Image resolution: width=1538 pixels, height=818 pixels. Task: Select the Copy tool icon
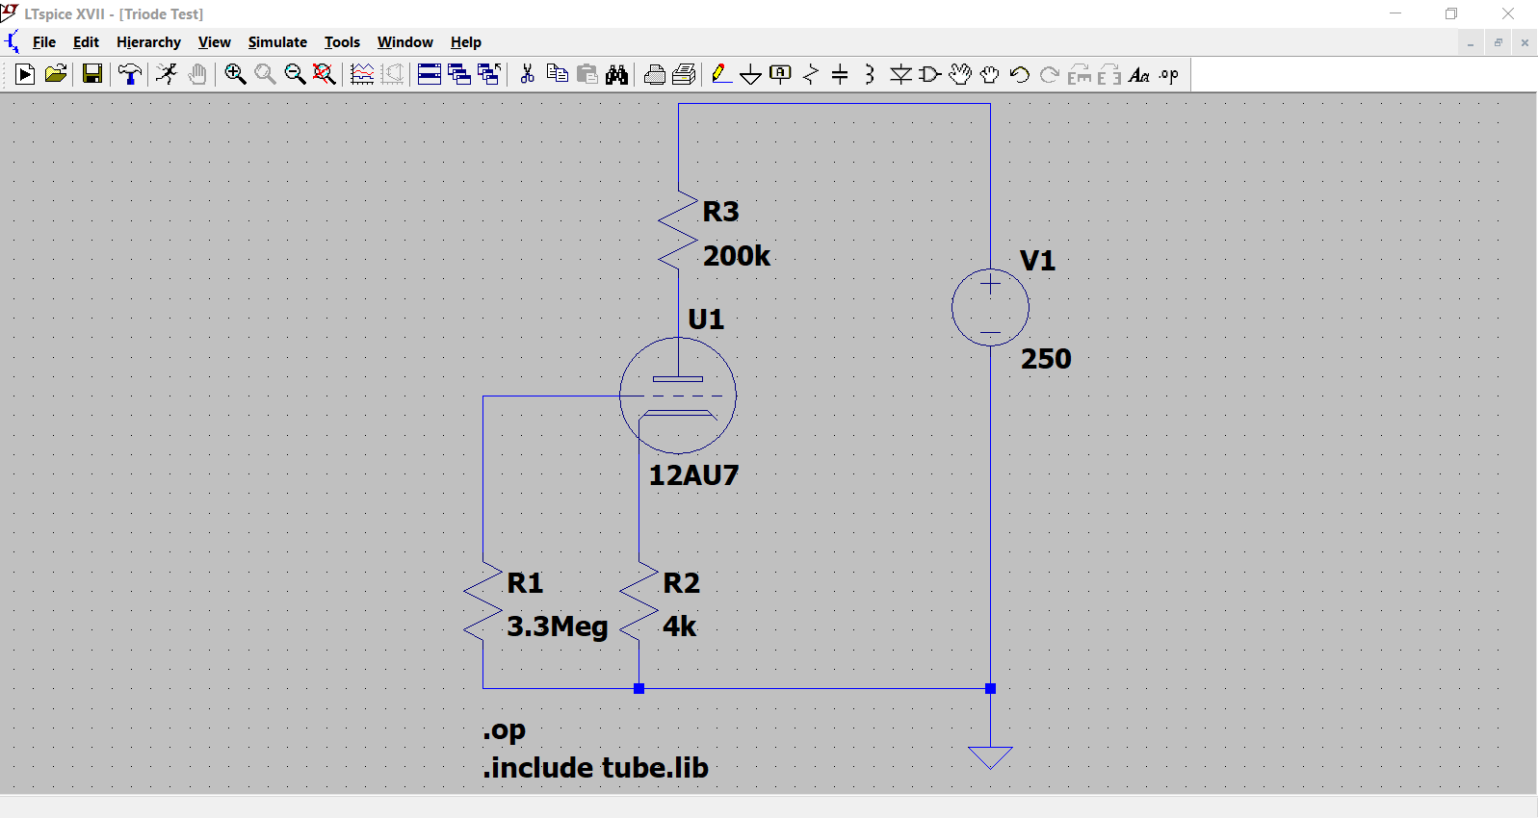pyautogui.click(x=557, y=74)
